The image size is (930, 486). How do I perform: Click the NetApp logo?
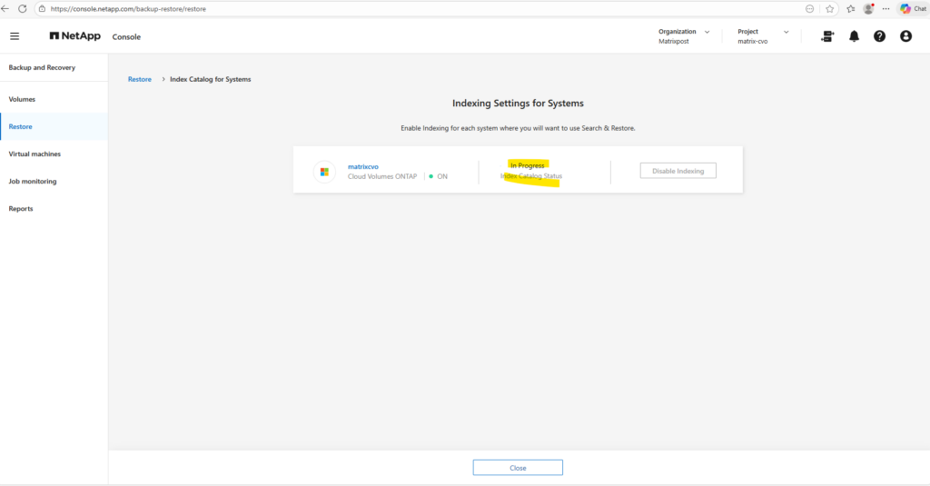coord(74,36)
